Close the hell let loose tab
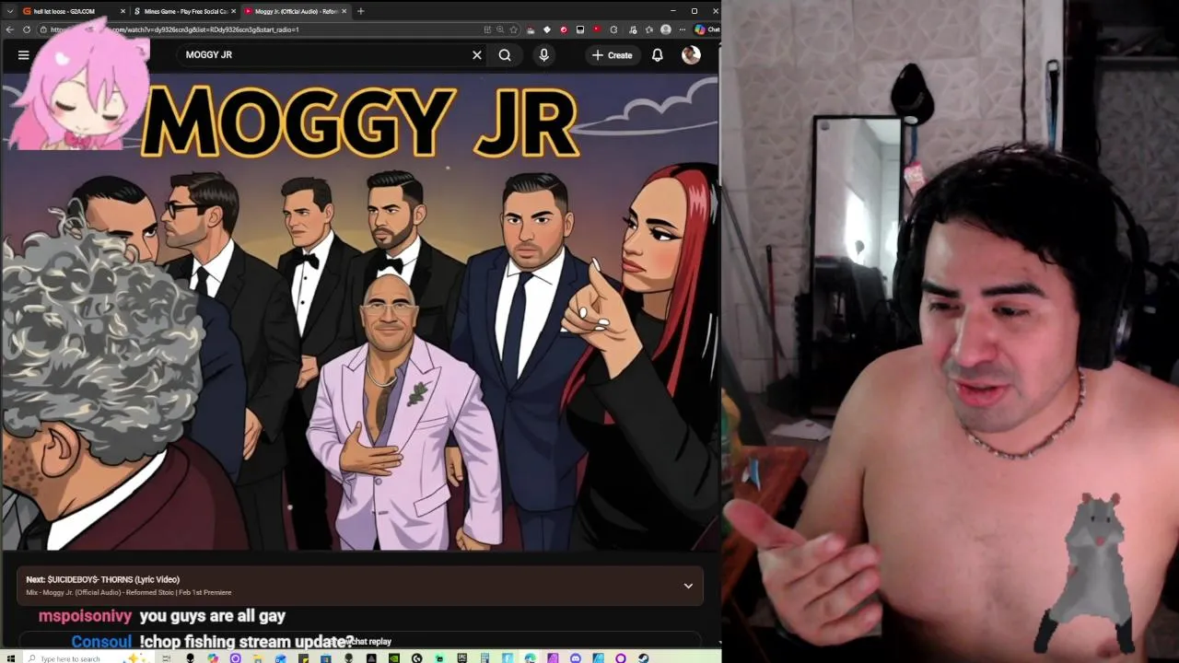Viewport: 1179px width, 663px height. tap(123, 11)
